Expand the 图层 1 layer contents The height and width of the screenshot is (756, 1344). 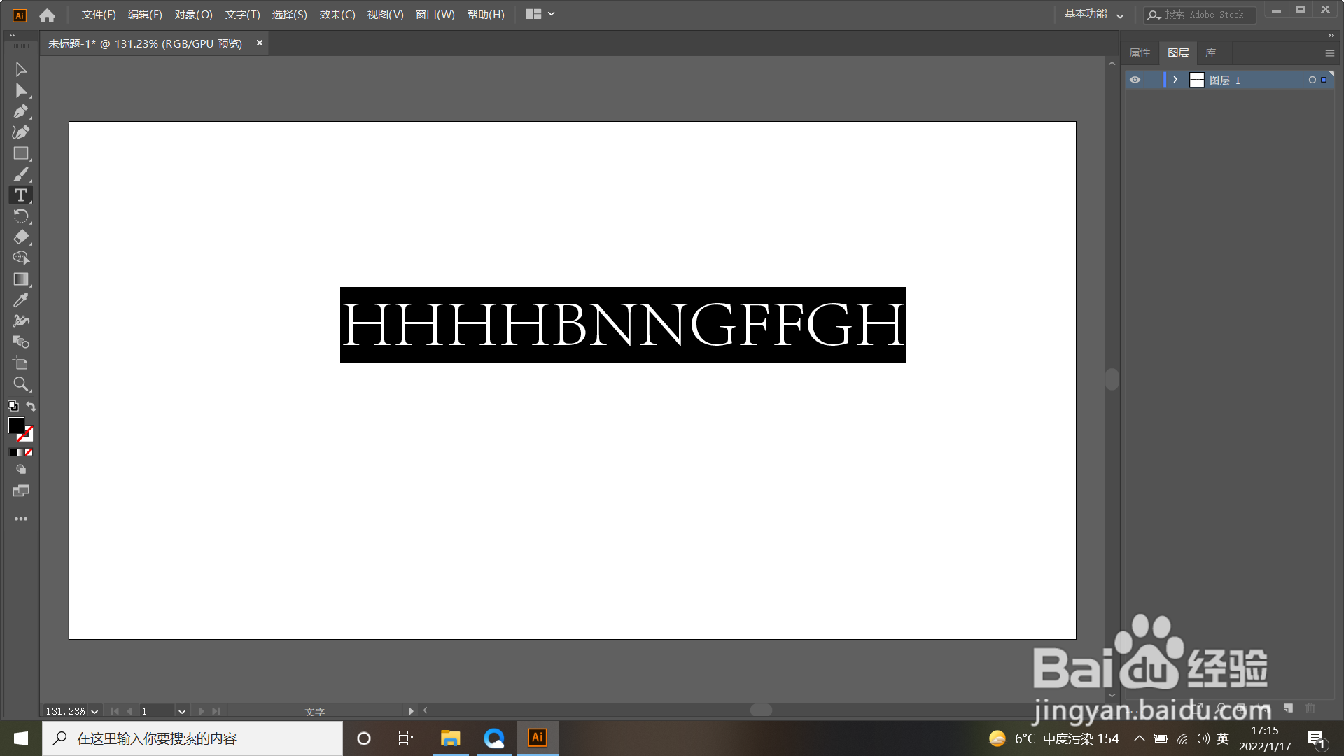tap(1175, 80)
